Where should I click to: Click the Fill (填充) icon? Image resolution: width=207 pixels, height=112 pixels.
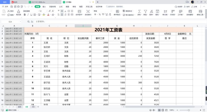(157, 11)
